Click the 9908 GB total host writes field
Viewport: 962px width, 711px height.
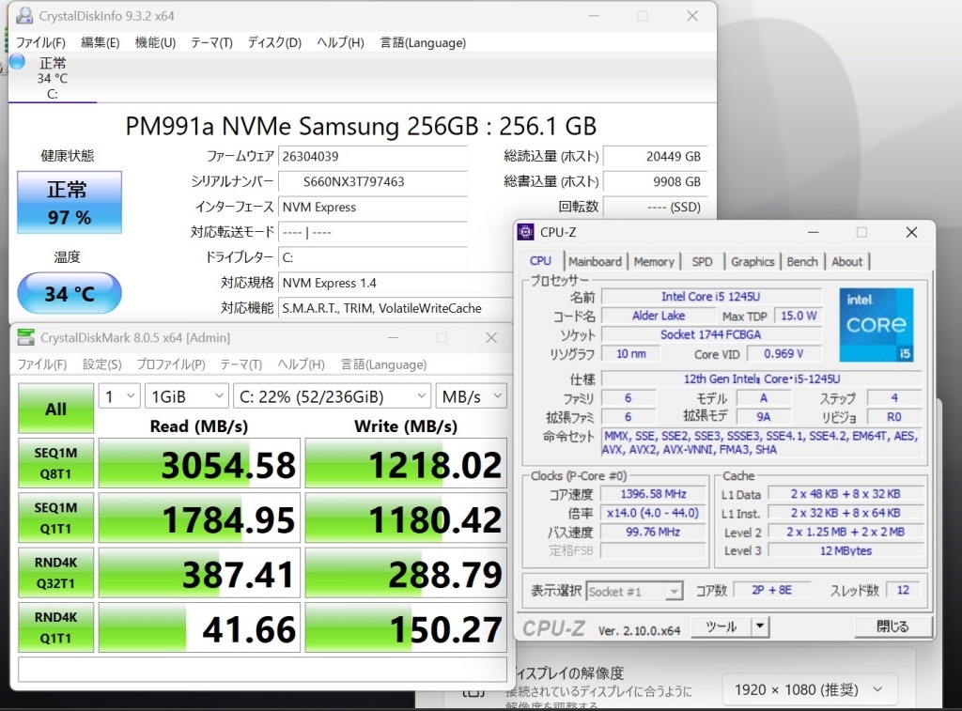[655, 181]
